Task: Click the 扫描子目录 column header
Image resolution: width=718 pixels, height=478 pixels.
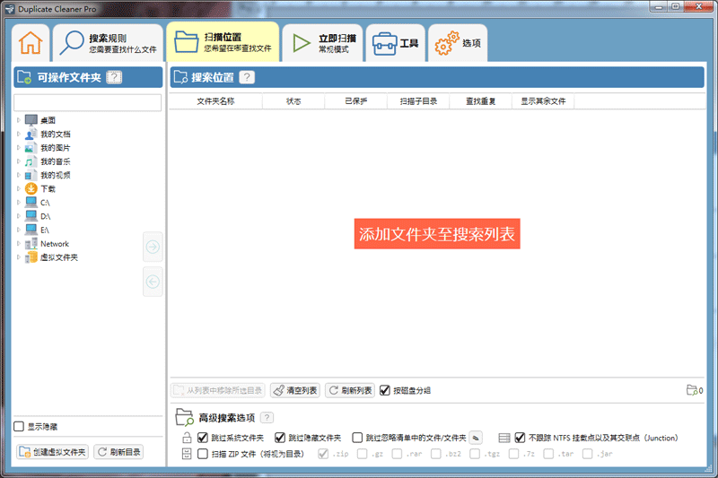Action: click(x=418, y=101)
